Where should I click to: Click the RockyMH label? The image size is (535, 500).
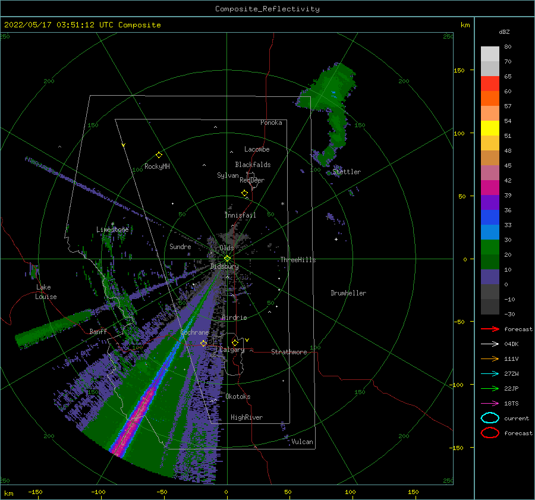[x=157, y=166]
